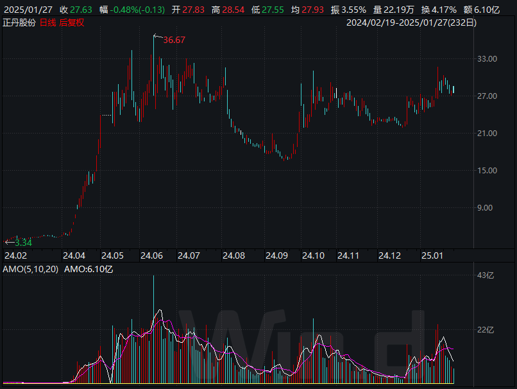Click the 2025/01/27 date in header
The image size is (517, 389).
(26, 10)
